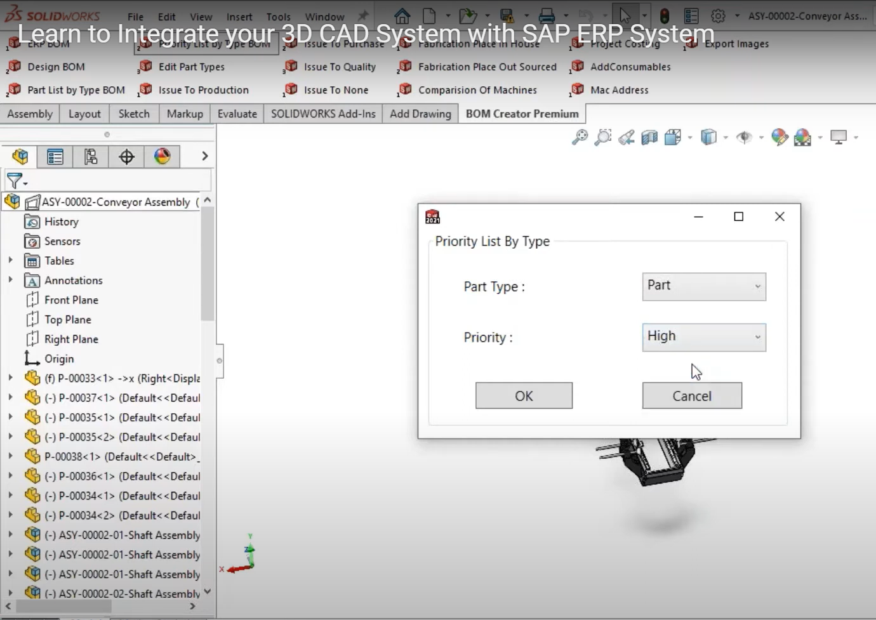The width and height of the screenshot is (876, 620).
Task: Open the Part Type dropdown
Action: [704, 286]
